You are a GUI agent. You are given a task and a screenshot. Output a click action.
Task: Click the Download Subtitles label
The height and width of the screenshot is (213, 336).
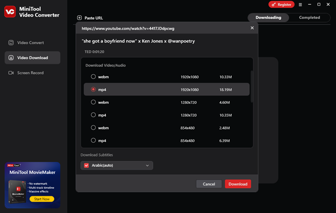point(96,155)
